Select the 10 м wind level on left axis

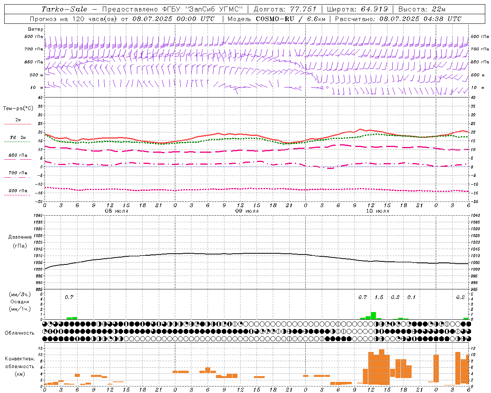tap(36, 88)
